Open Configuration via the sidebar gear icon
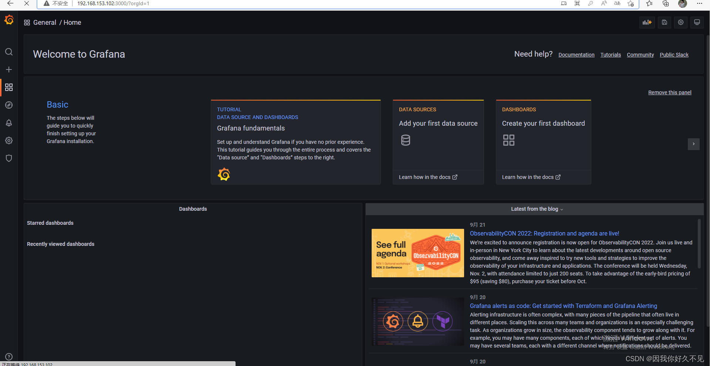Viewport: 710px width, 366px height. (9, 140)
